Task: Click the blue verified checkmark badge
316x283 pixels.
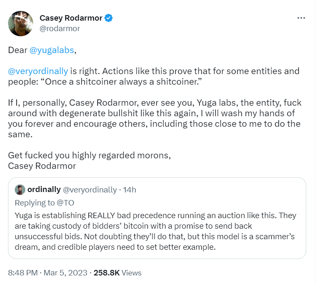Action: (109, 18)
